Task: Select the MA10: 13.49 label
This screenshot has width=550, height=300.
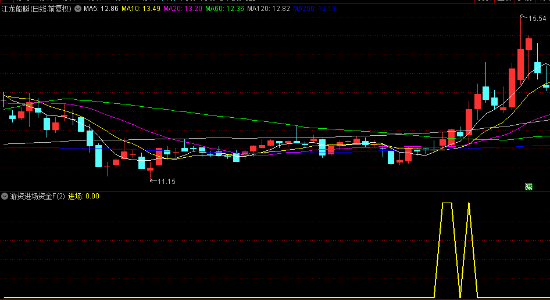Action: (141, 9)
